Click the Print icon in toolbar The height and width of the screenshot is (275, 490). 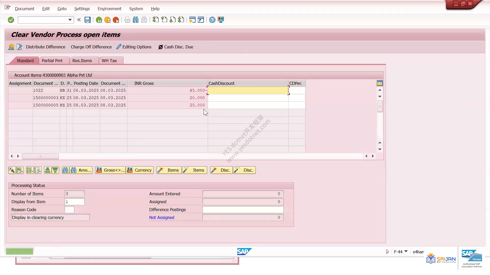pyautogui.click(x=127, y=20)
